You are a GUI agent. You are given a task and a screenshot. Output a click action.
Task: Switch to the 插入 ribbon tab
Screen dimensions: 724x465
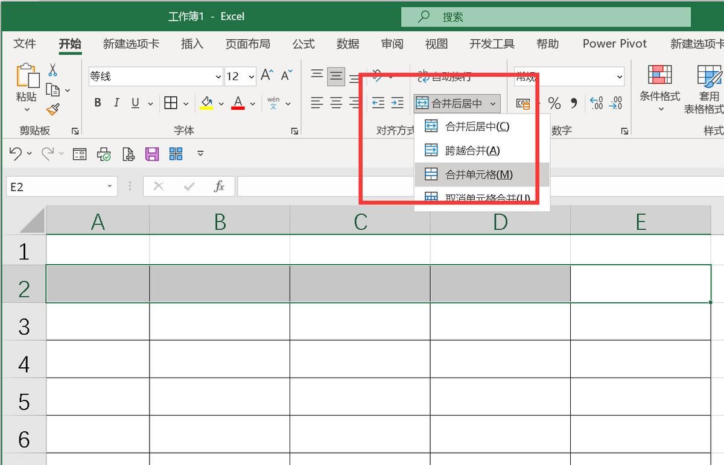(192, 43)
